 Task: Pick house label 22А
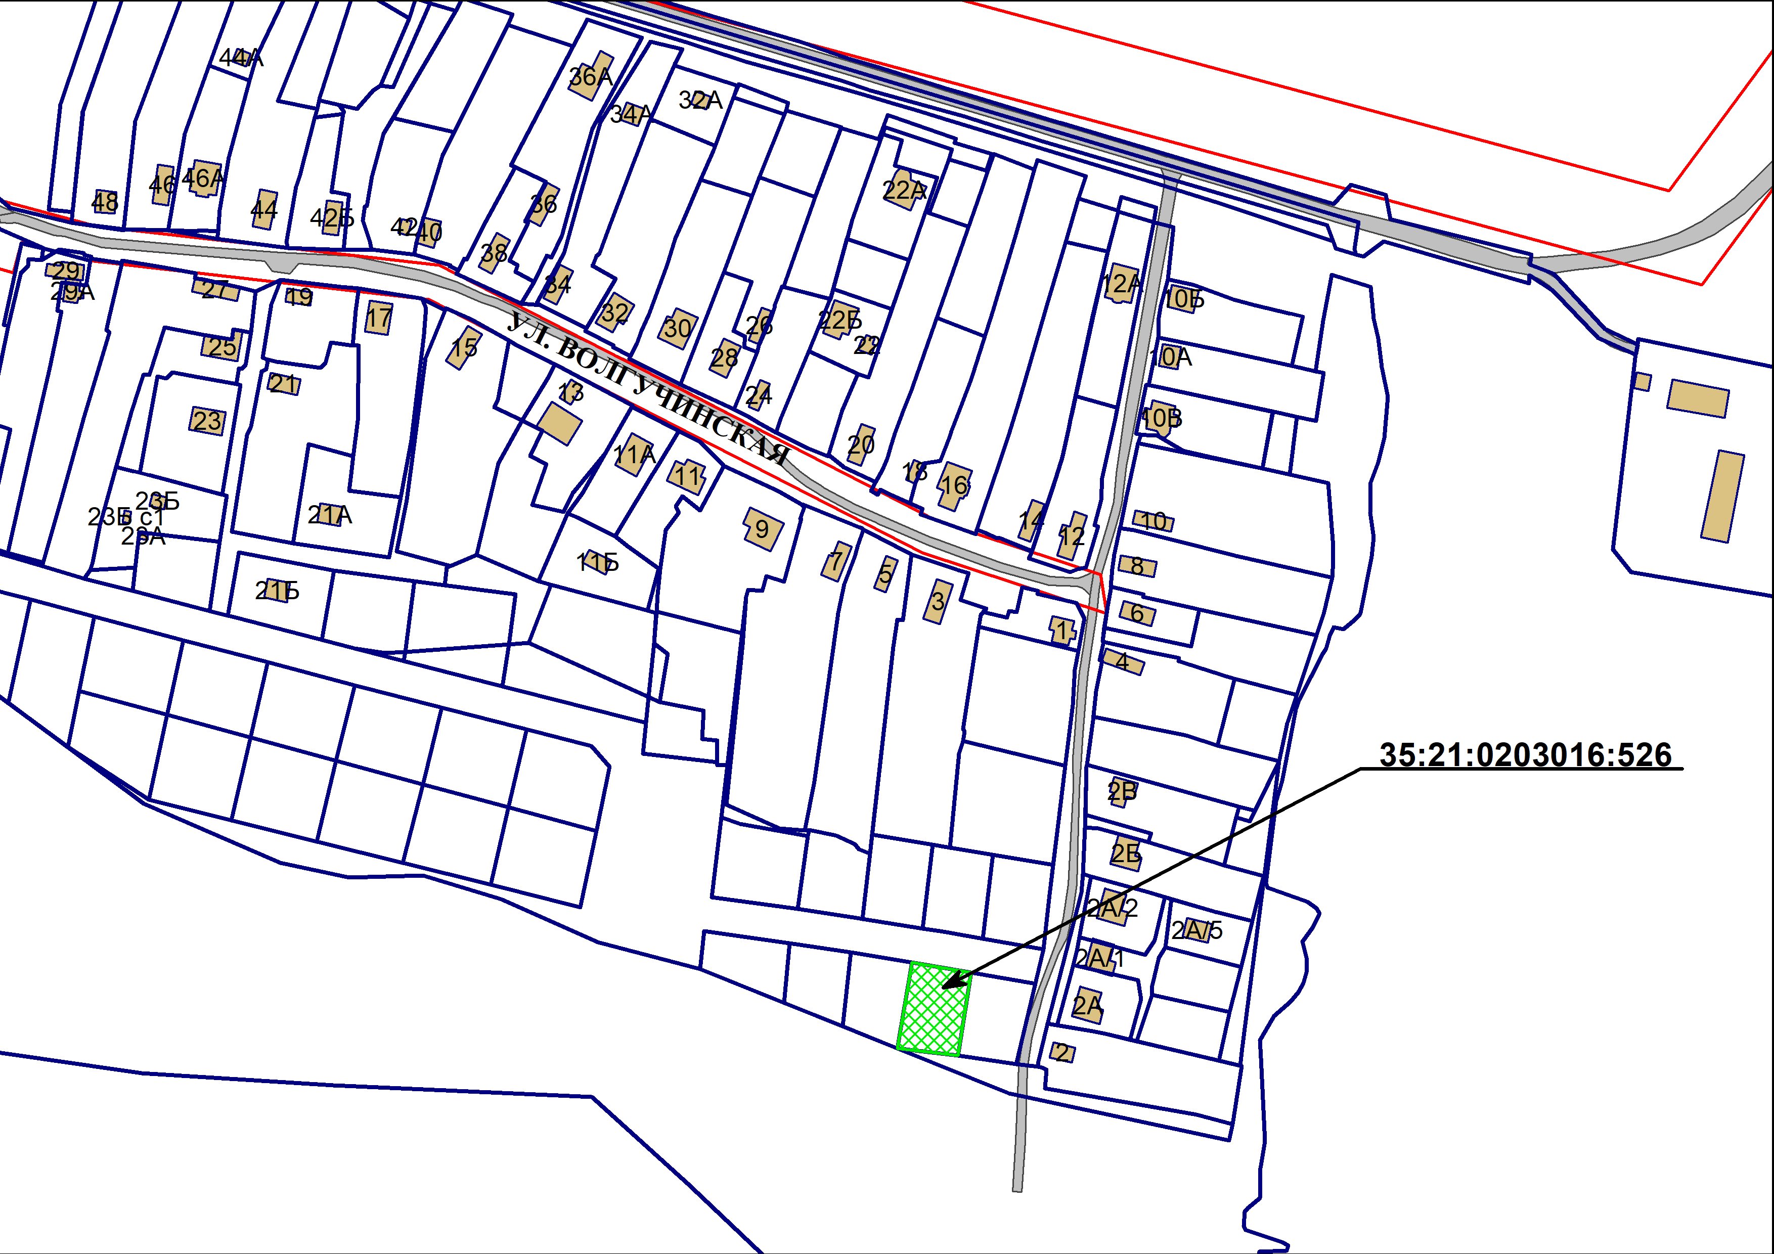(x=905, y=190)
